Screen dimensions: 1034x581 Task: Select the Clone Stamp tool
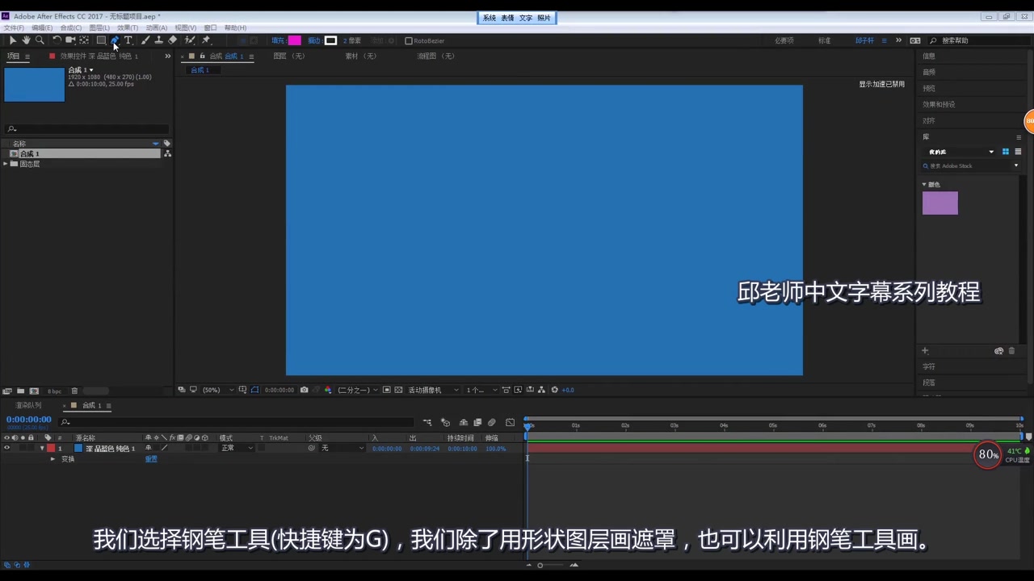[x=158, y=40]
